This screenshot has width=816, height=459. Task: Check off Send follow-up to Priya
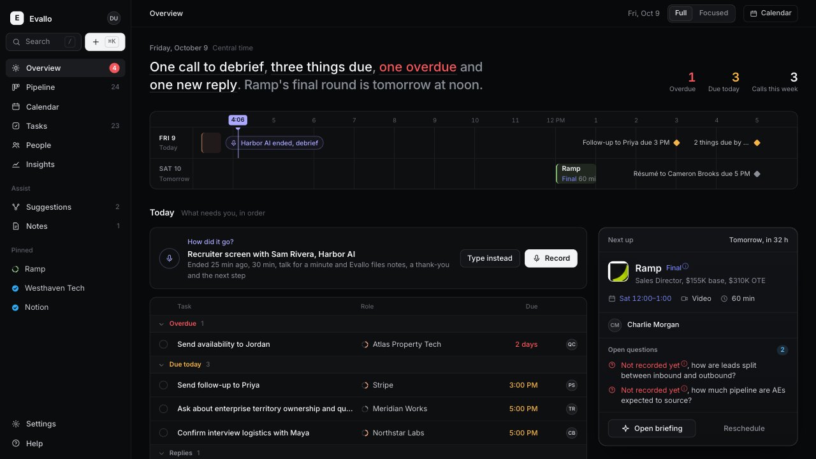(163, 385)
